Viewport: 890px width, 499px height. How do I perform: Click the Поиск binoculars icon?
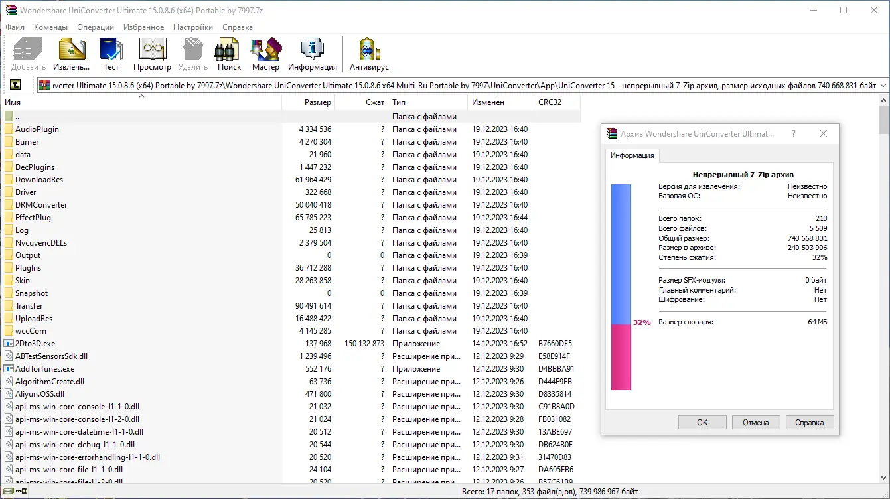[x=229, y=50]
